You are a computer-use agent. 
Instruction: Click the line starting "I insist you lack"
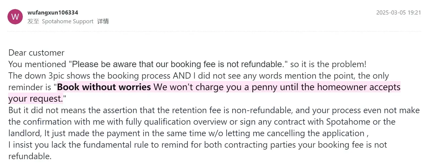[198, 145]
